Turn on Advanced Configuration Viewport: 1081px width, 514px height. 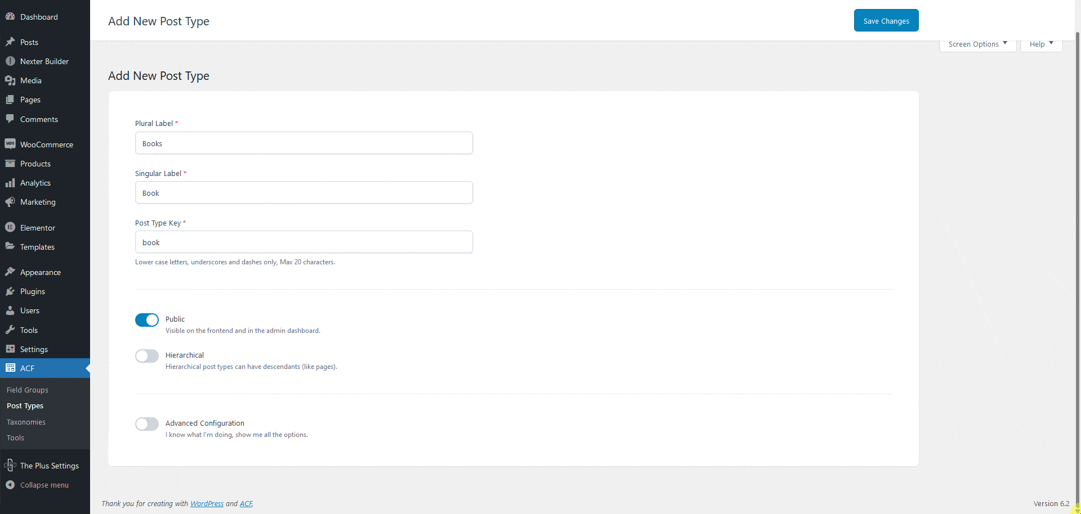coord(146,423)
